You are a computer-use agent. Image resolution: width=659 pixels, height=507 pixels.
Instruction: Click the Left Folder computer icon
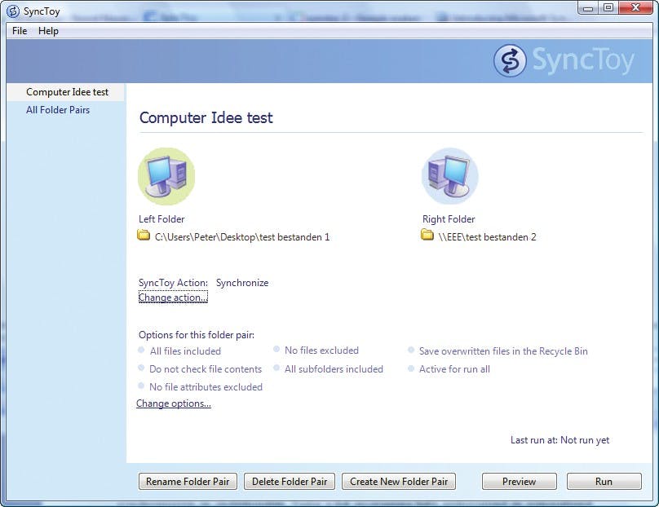(x=166, y=176)
